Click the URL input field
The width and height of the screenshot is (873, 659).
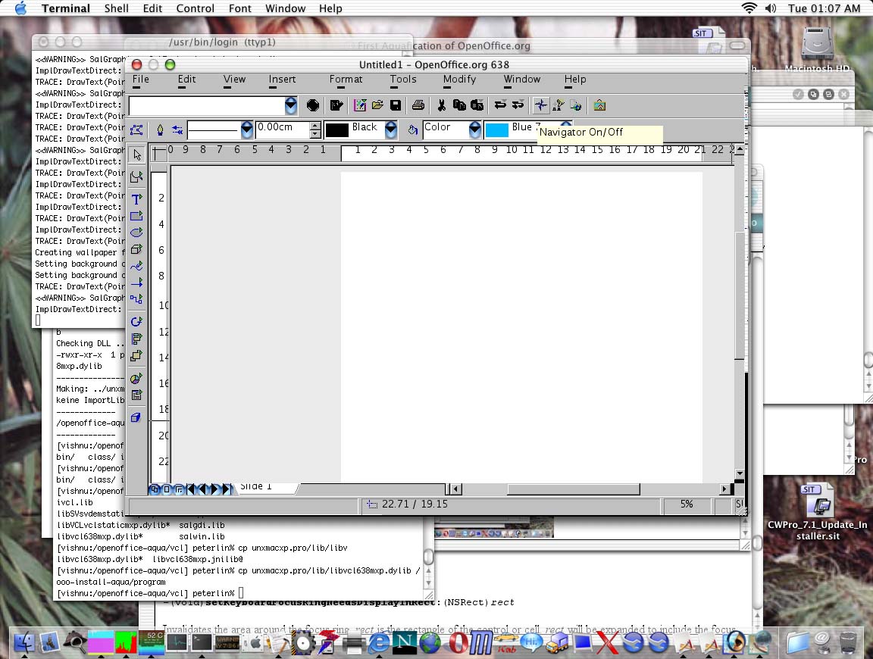click(x=207, y=105)
